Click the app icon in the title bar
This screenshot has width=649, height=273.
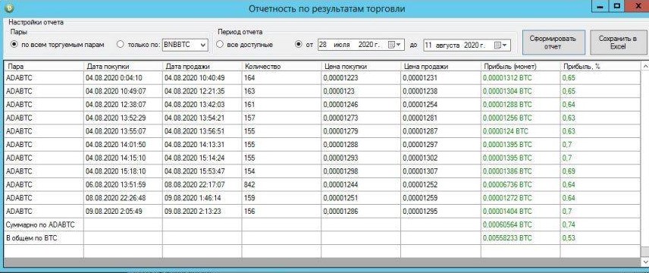(x=8, y=8)
